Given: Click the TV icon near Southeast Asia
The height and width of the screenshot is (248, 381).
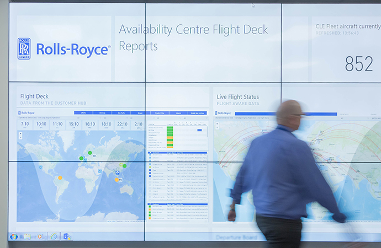Looking at the screenshot, I should point(120,180).
